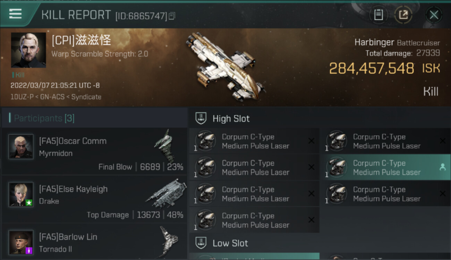Viewport: 451px width, 260px height.
Task: Copy the kill report ID
Action: coord(172,16)
